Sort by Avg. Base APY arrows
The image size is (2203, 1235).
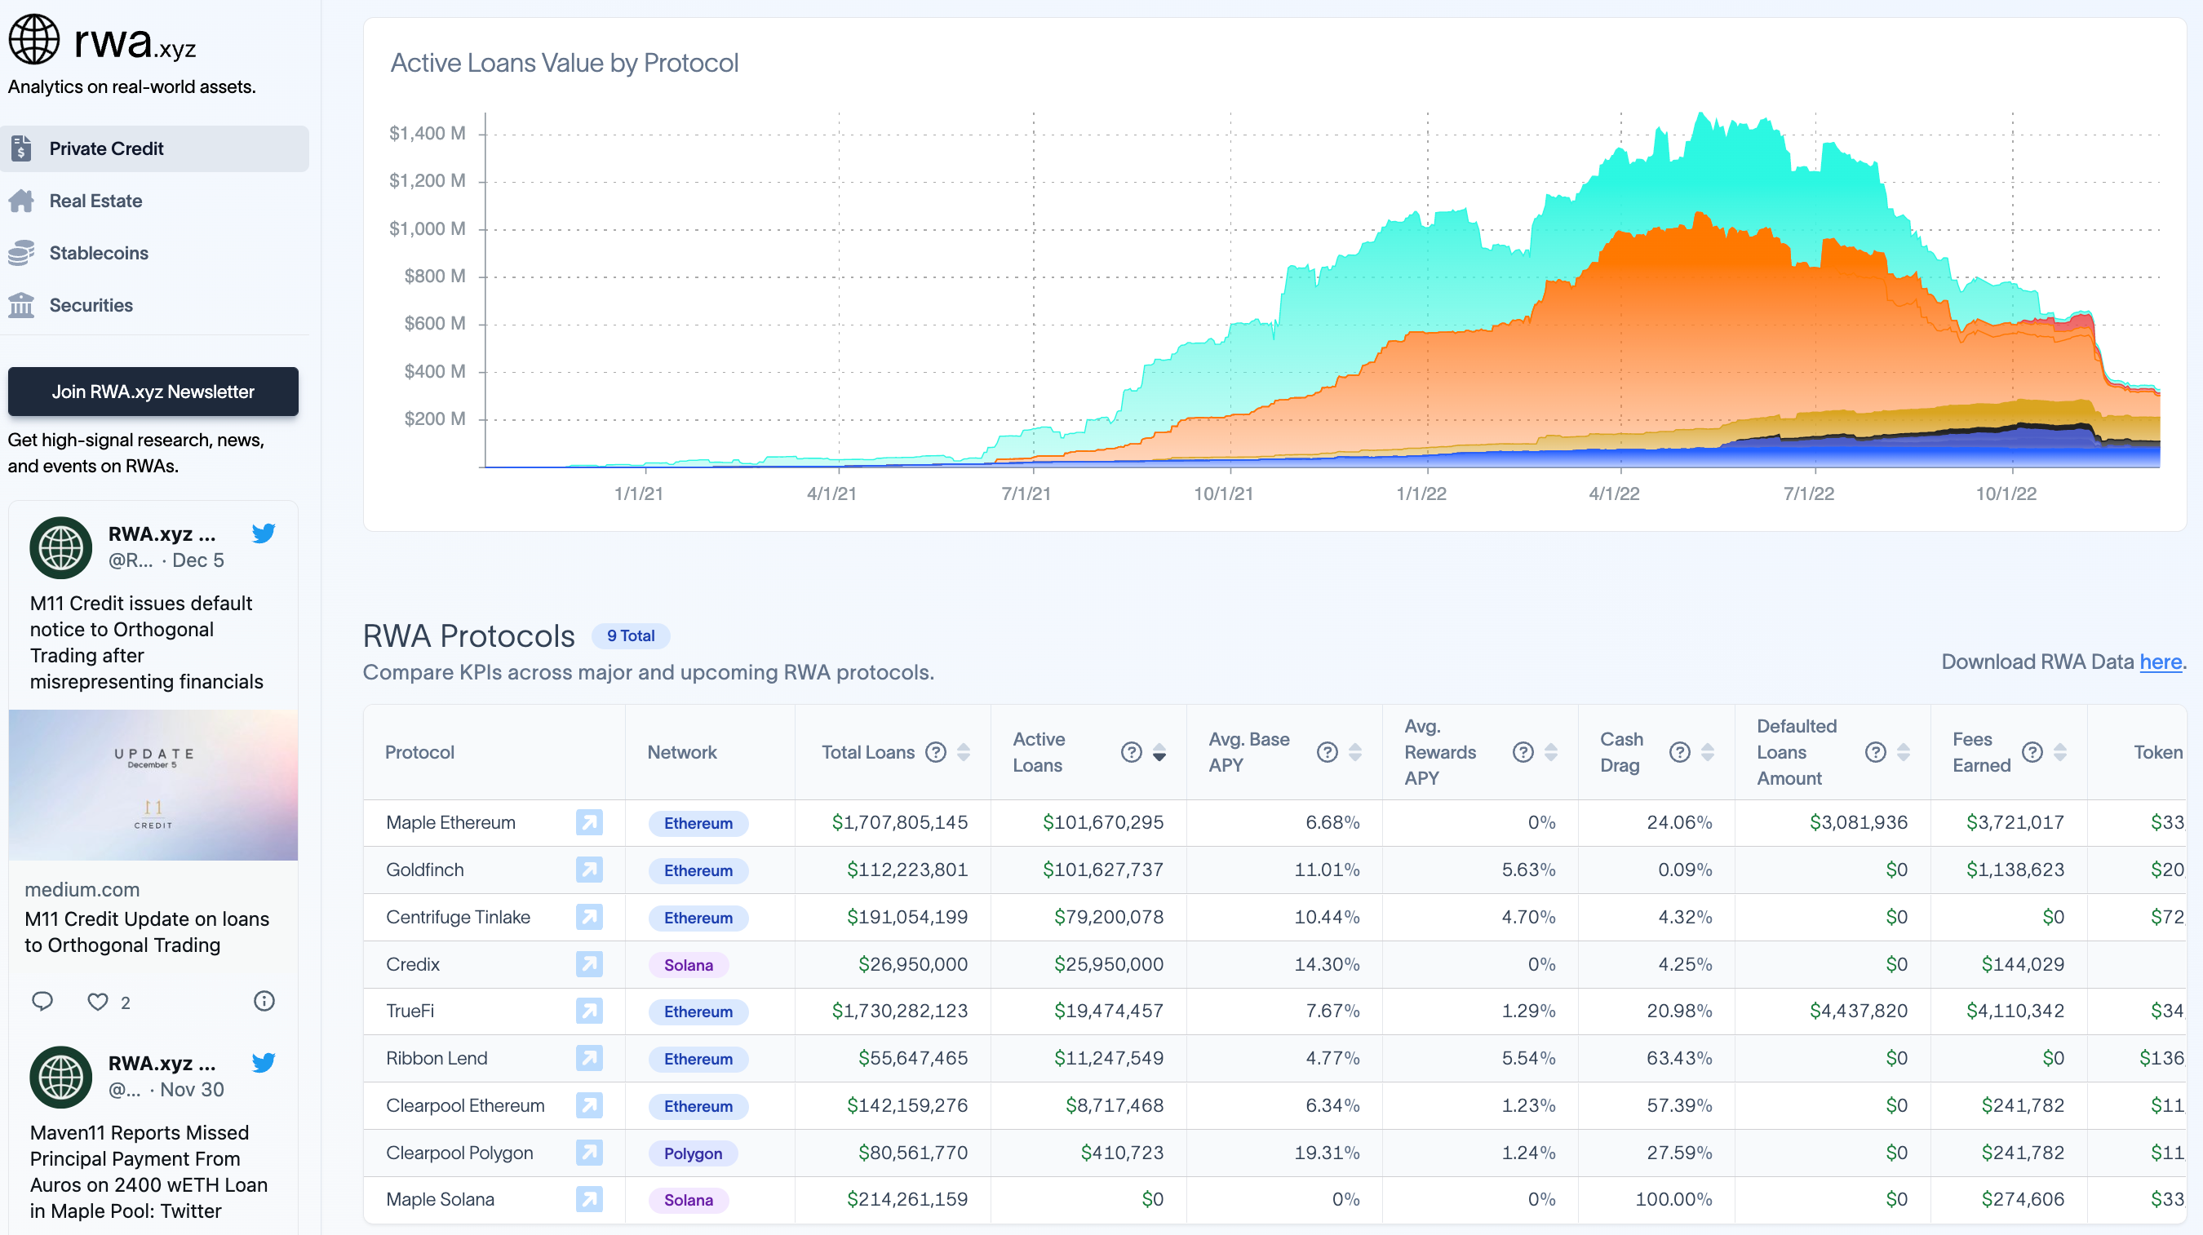click(x=1354, y=753)
